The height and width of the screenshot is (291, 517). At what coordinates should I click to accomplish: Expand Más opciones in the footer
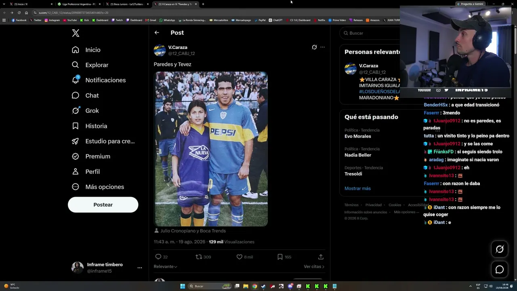406,212
